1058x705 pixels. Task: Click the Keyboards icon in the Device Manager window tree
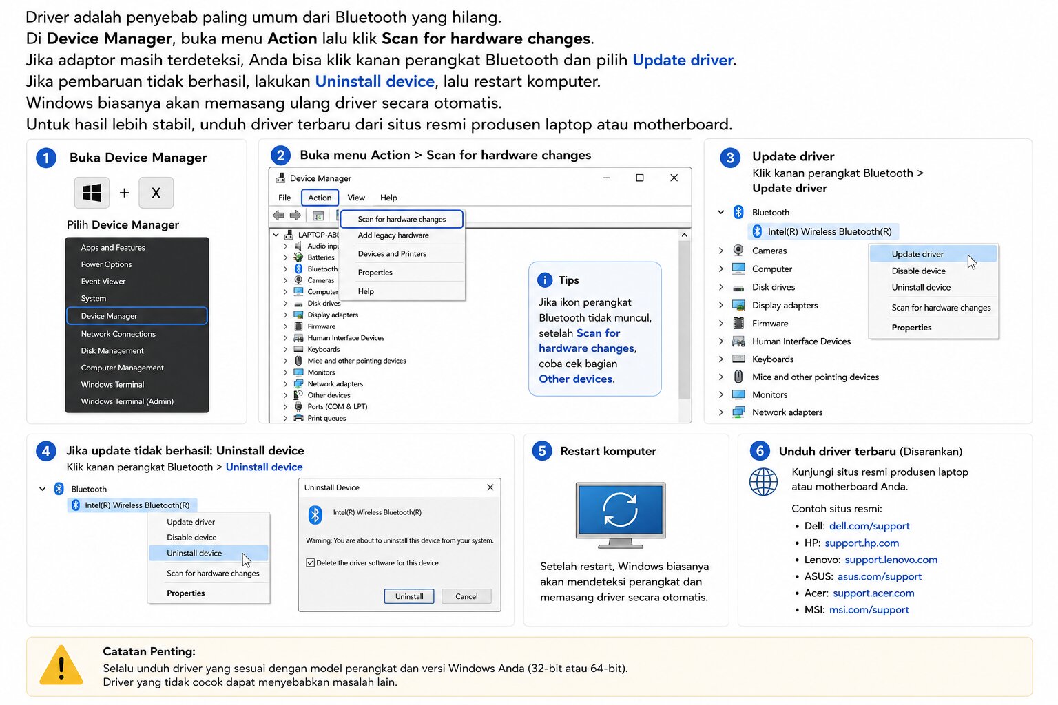298,350
